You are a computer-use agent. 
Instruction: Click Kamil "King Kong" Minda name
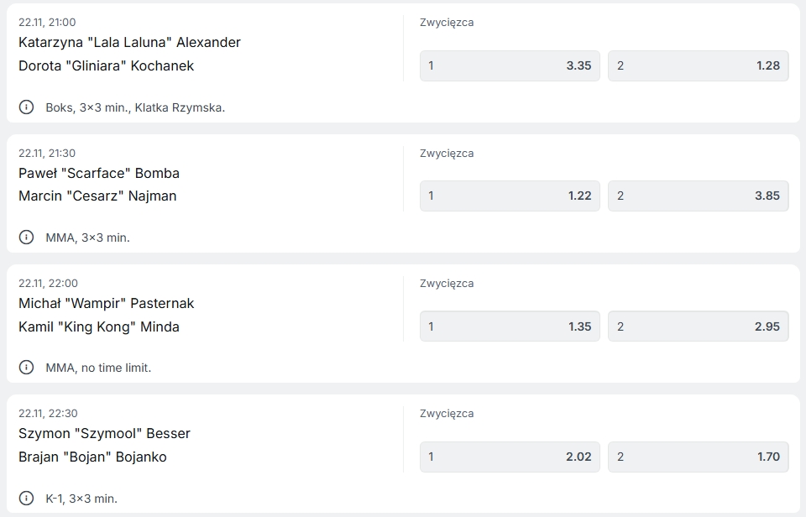pyautogui.click(x=99, y=326)
